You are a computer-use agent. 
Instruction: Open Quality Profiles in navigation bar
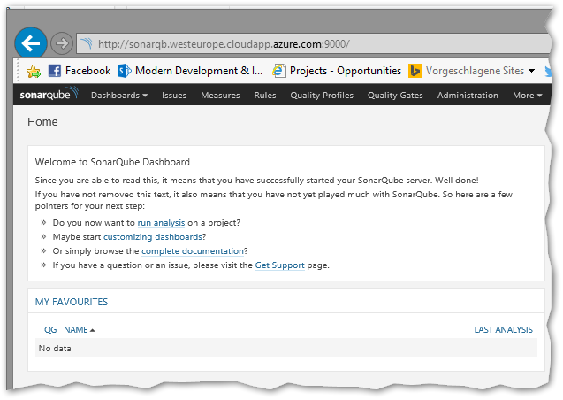pyautogui.click(x=322, y=96)
